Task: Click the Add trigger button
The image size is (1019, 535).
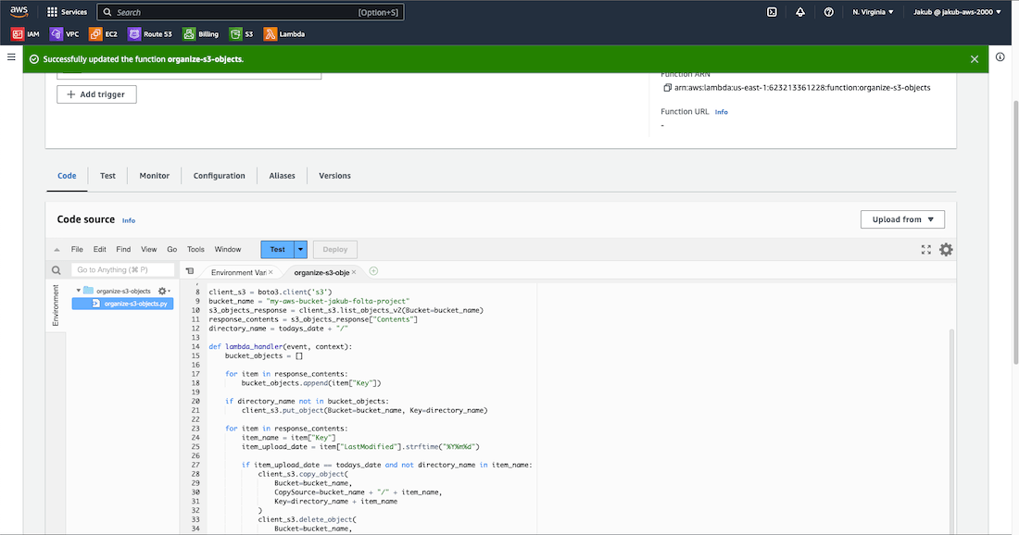Action: tap(96, 94)
